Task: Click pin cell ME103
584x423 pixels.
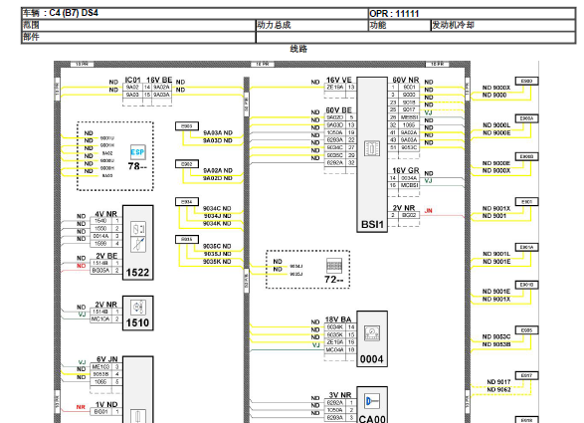Action: coord(100,367)
